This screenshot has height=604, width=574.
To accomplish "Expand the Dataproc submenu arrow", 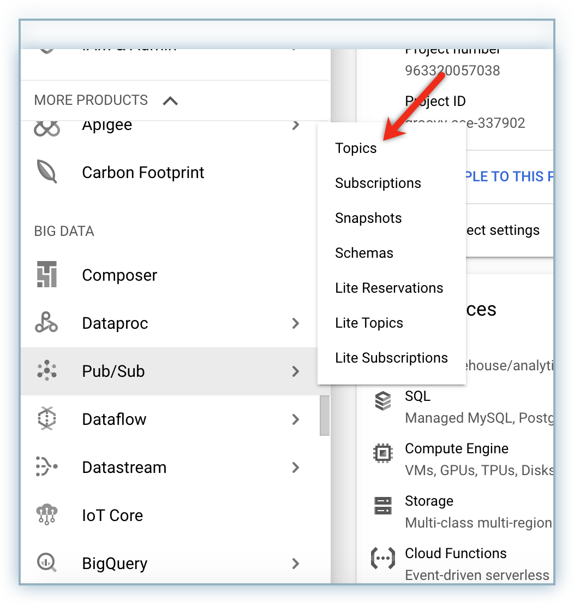I will point(296,323).
